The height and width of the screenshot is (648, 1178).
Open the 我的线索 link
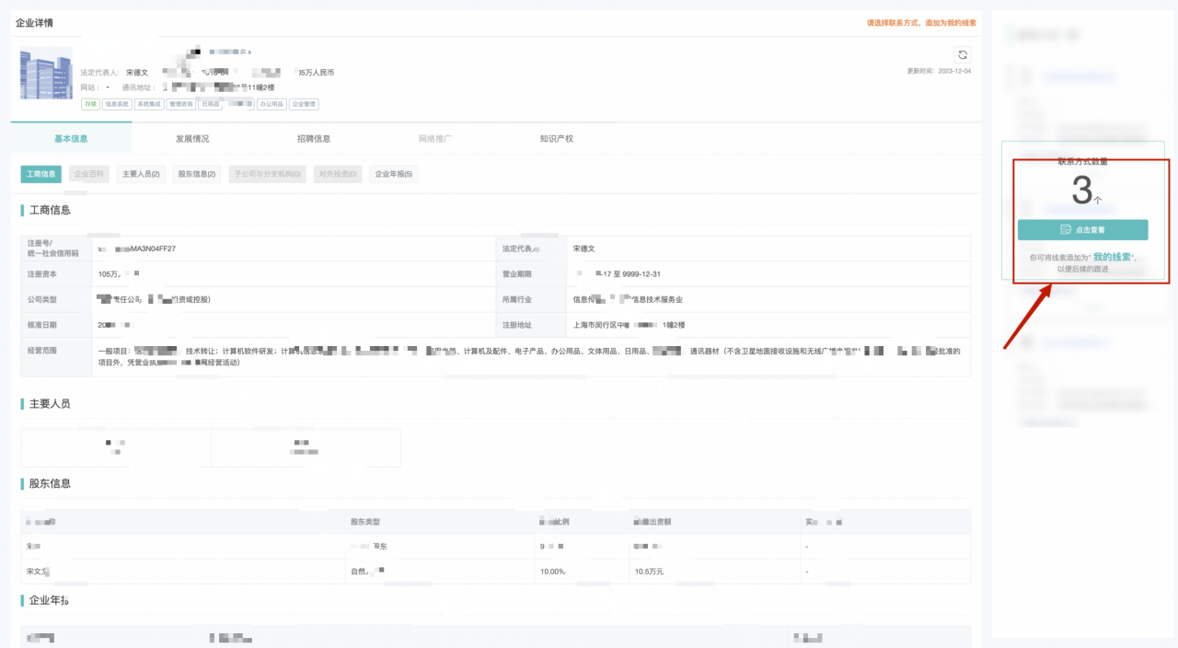point(1112,257)
